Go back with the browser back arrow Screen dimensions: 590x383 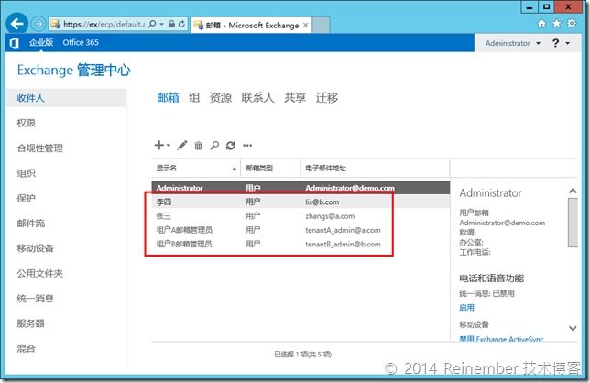coord(16,24)
